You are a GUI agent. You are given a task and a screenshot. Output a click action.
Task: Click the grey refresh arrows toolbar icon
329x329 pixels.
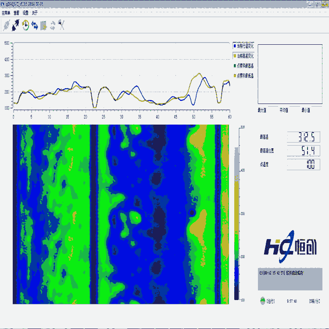tap(53, 26)
